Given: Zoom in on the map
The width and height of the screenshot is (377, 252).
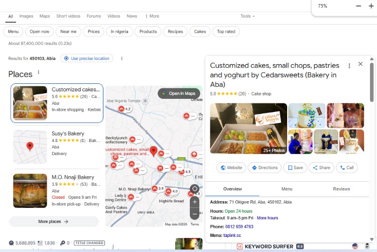Looking at the screenshot, I should [194, 202].
